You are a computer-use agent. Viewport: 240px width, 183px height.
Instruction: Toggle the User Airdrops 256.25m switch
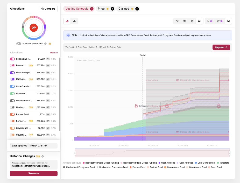[x=12, y=73]
